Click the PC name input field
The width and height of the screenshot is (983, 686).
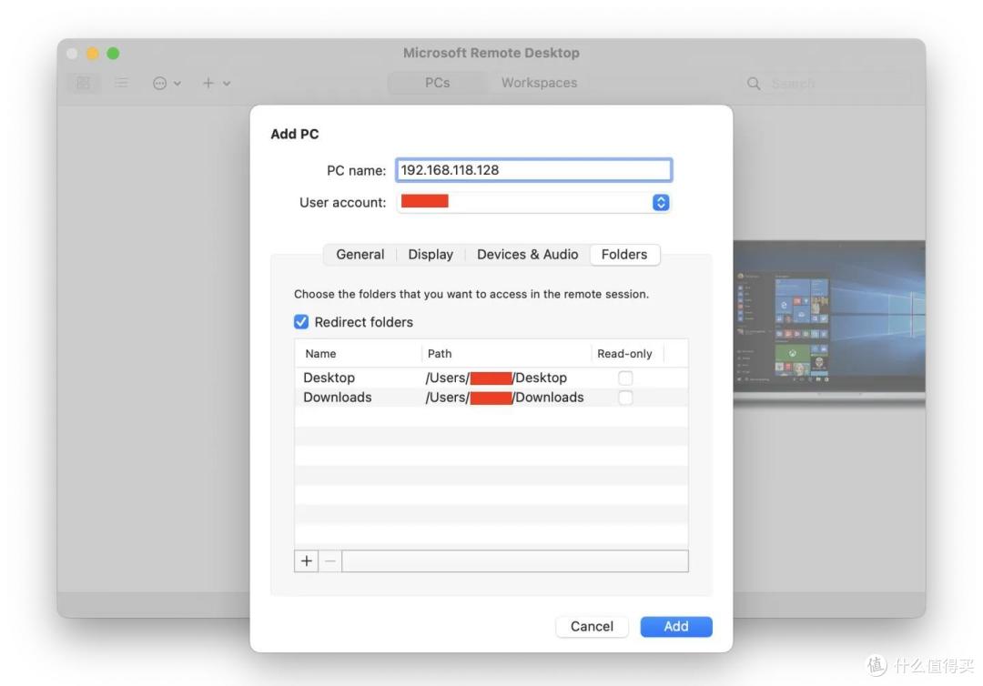coord(533,170)
